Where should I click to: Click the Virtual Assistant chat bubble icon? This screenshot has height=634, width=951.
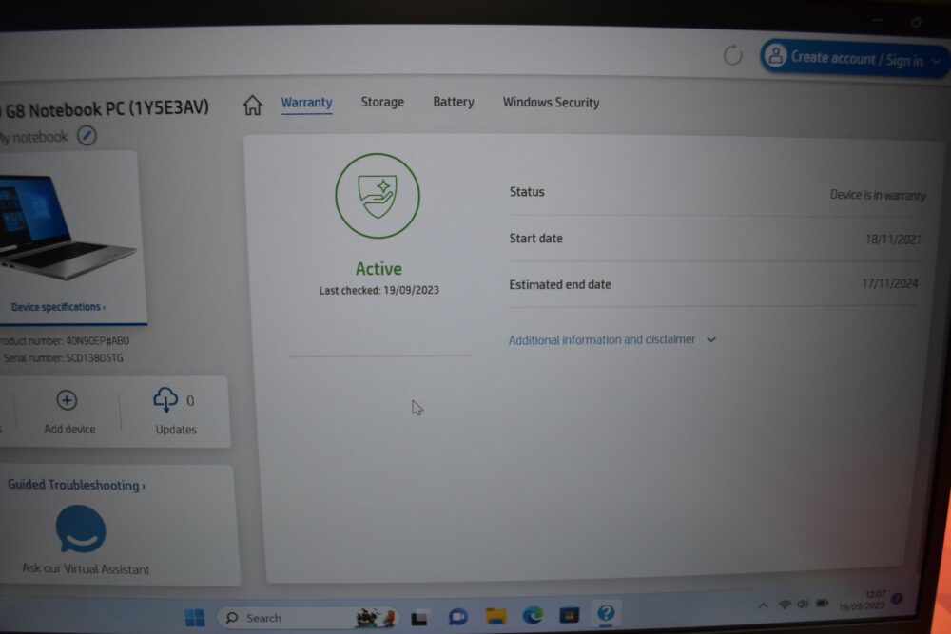click(81, 529)
